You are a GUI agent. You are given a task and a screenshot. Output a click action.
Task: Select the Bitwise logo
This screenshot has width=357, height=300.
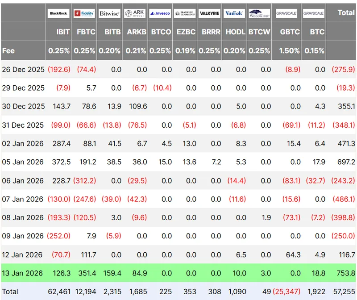109,13
